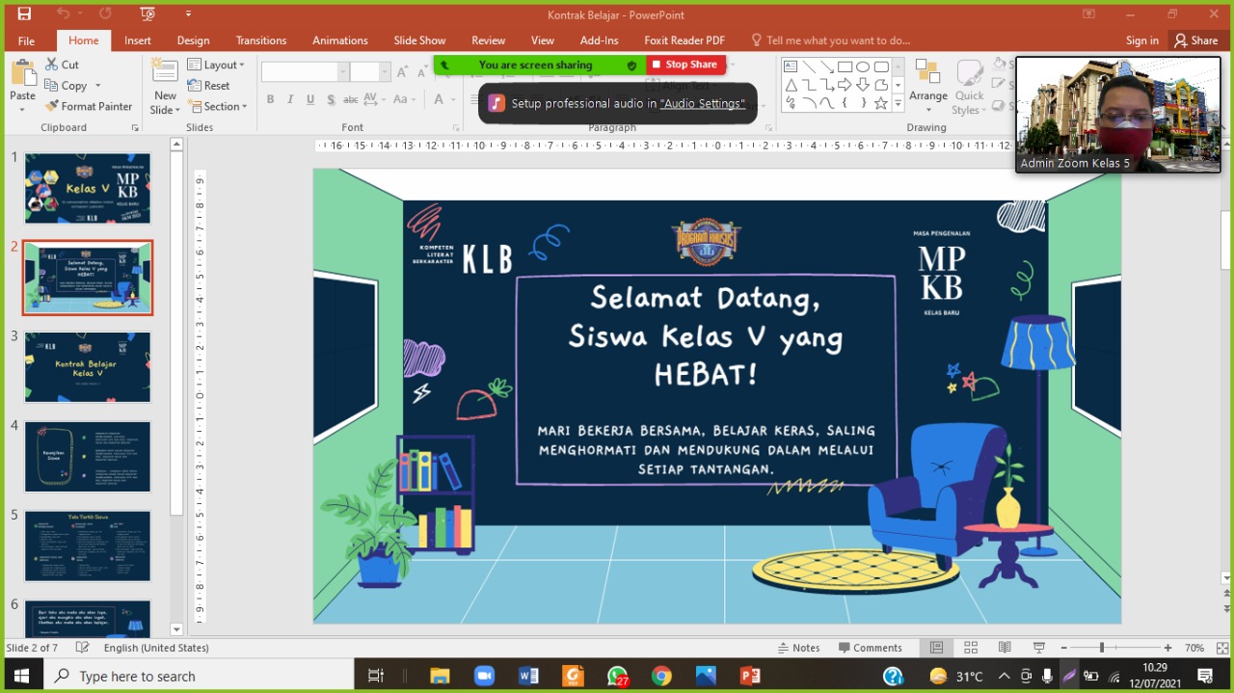Toggle text Shadow
The width and height of the screenshot is (1234, 693).
pos(331,99)
